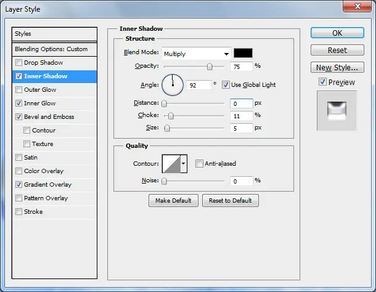Enable Anti-aliased checkbox
This screenshot has height=292, width=376.
199,164
